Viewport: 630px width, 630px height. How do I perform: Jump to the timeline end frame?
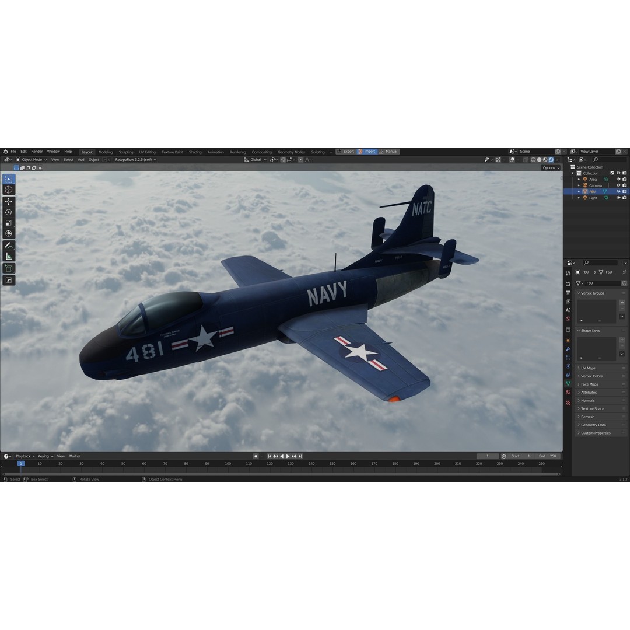[x=300, y=456]
